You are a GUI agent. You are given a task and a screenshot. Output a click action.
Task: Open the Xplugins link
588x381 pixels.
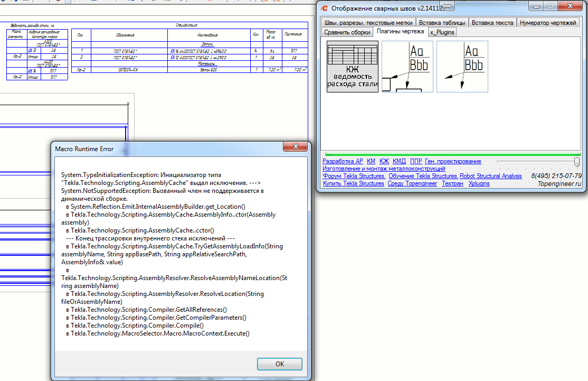click(x=479, y=183)
